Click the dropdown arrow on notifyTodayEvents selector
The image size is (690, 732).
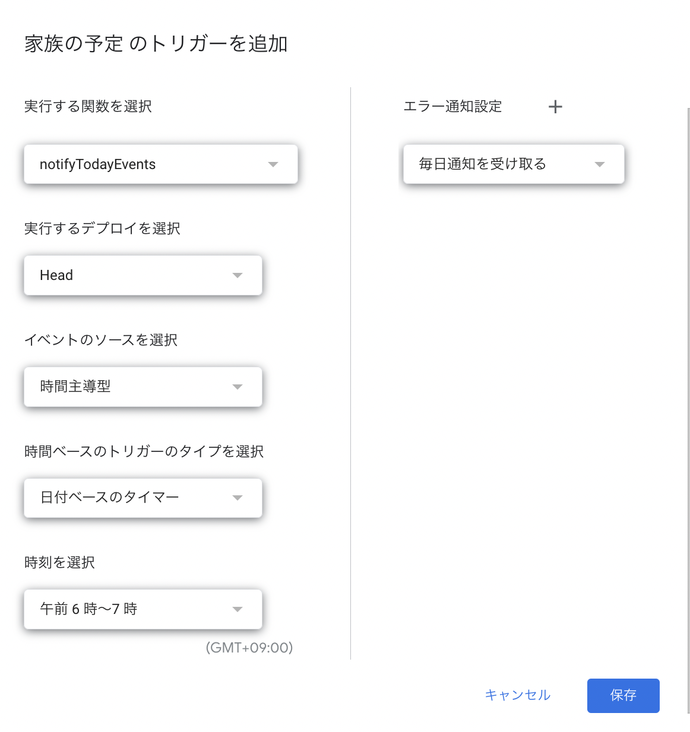pos(273,164)
